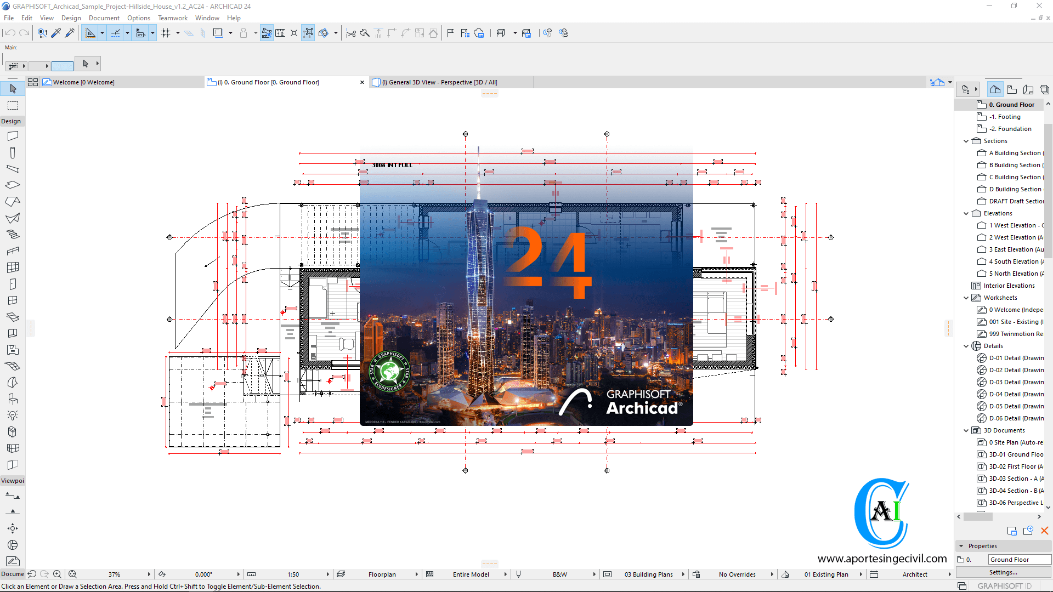This screenshot has height=592, width=1053.
Task: Toggle the Grid Snap button
Action: (x=166, y=33)
